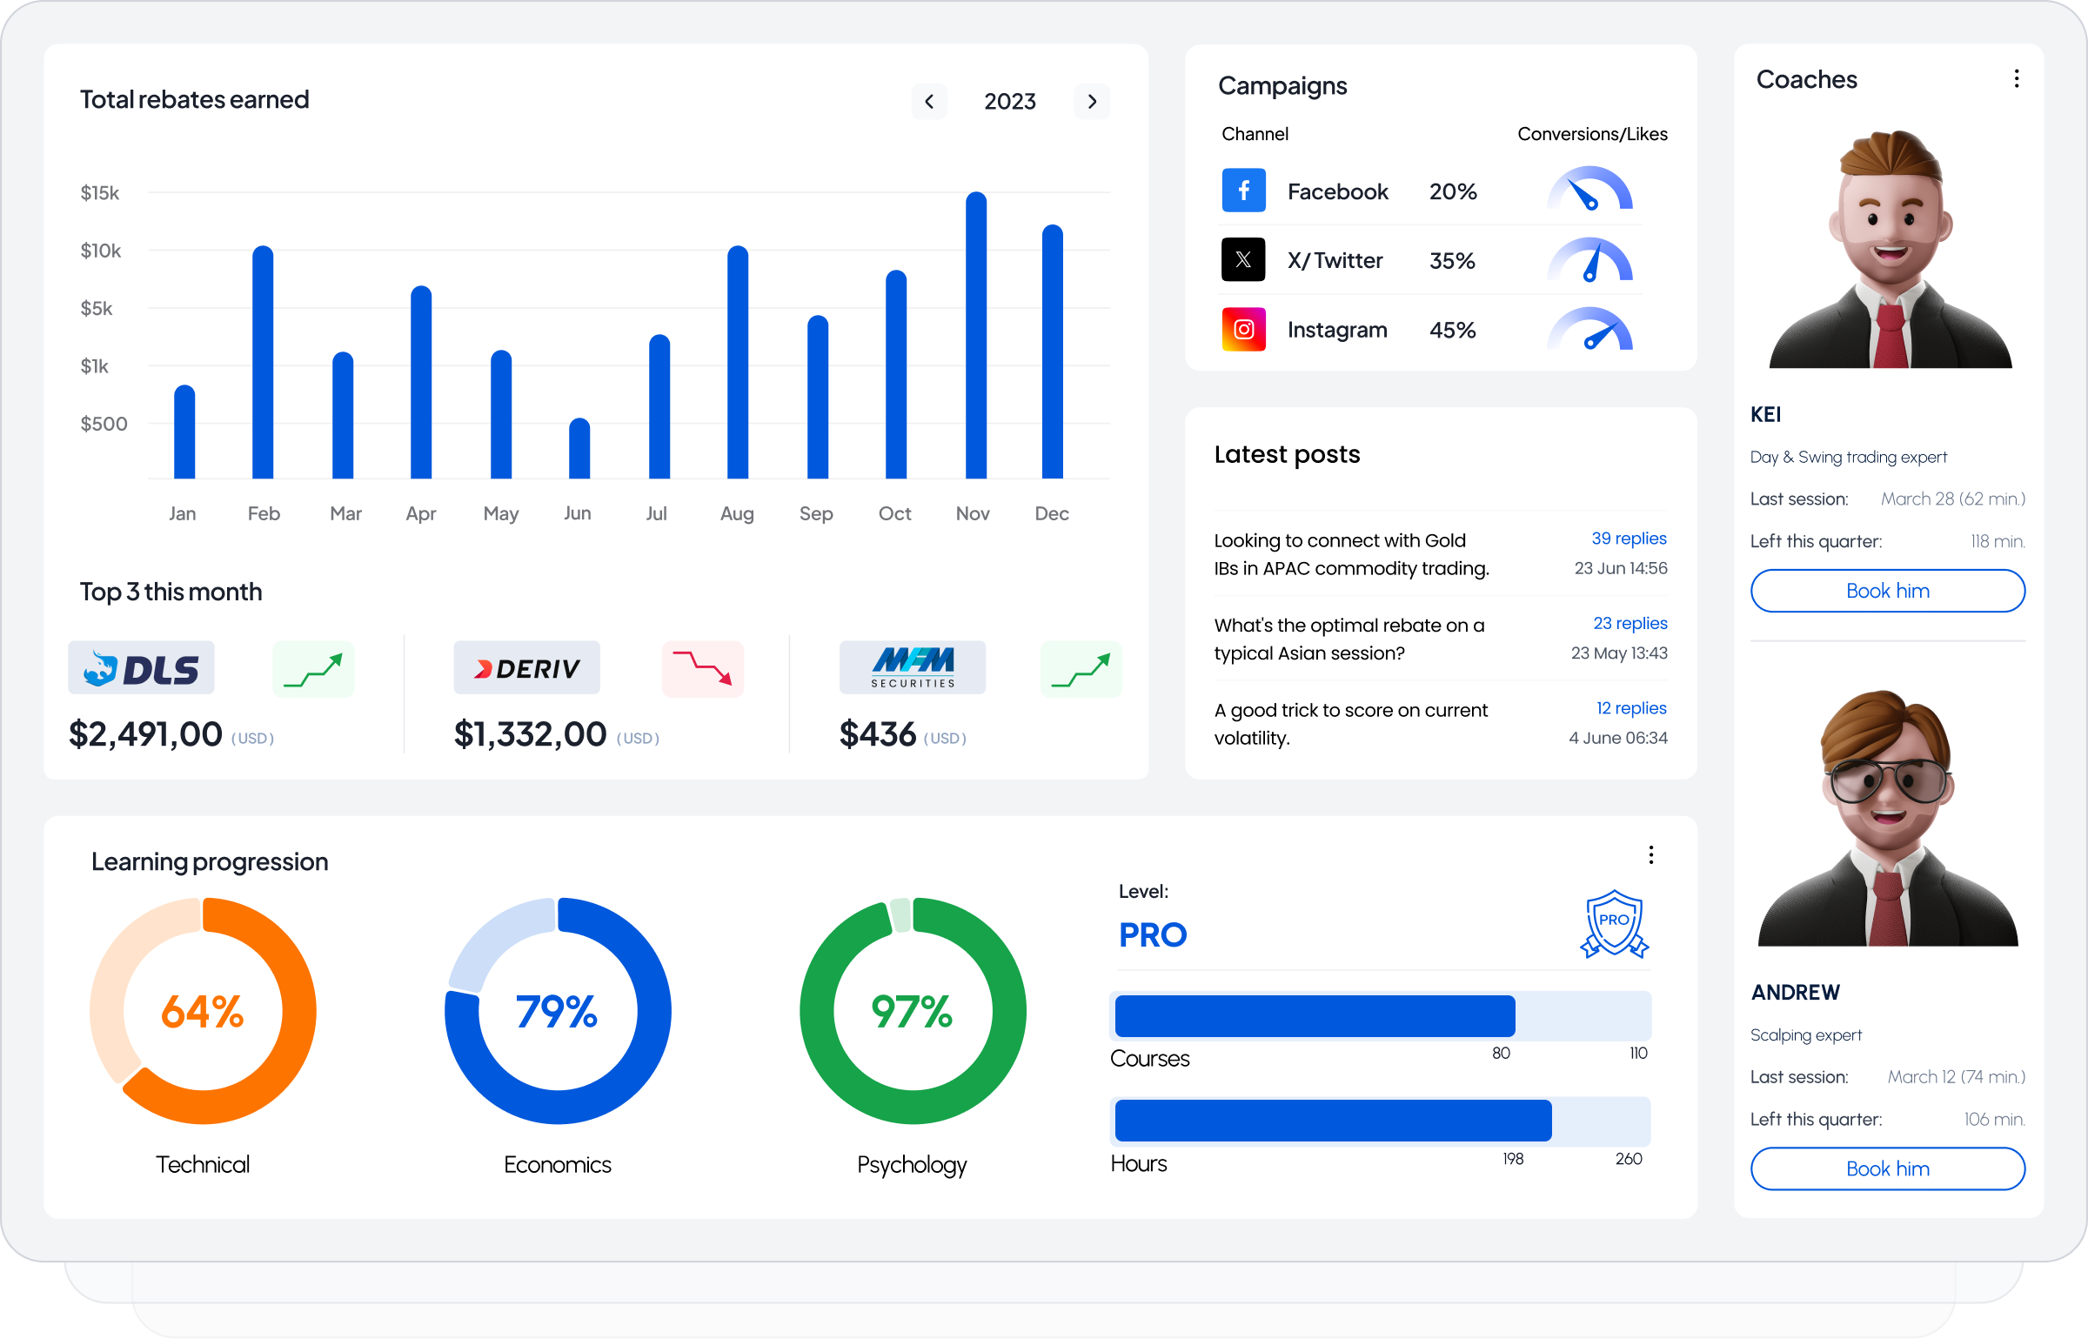The image size is (2088, 1339).
Task: Click the Facebook channel icon
Action: tap(1243, 191)
